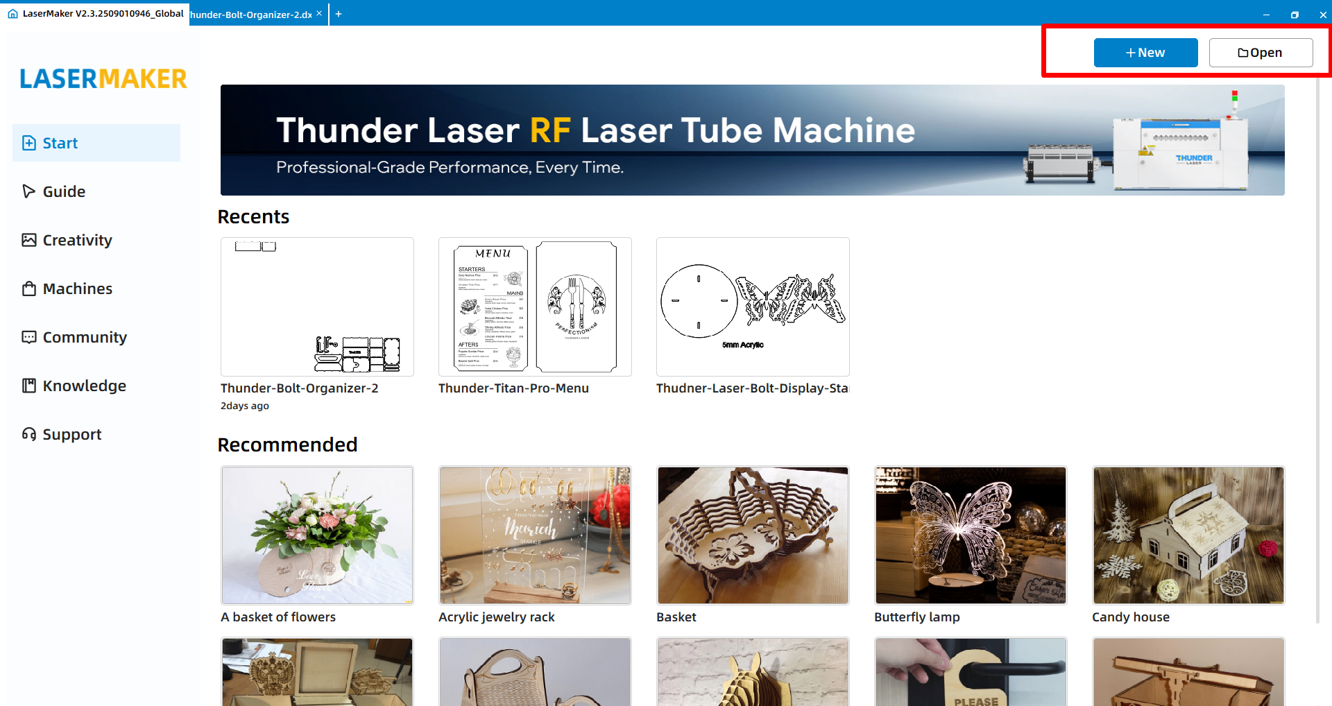Open recent Thunder-Bolt-Organizer-2 thumbnail
The height and width of the screenshot is (706, 1332).
(317, 307)
